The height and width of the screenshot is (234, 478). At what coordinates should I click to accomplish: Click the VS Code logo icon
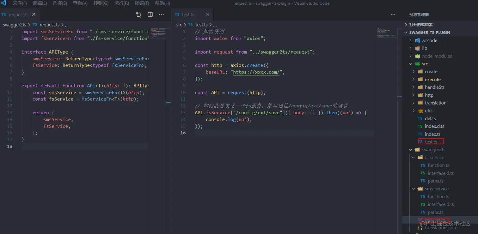tap(4, 3)
